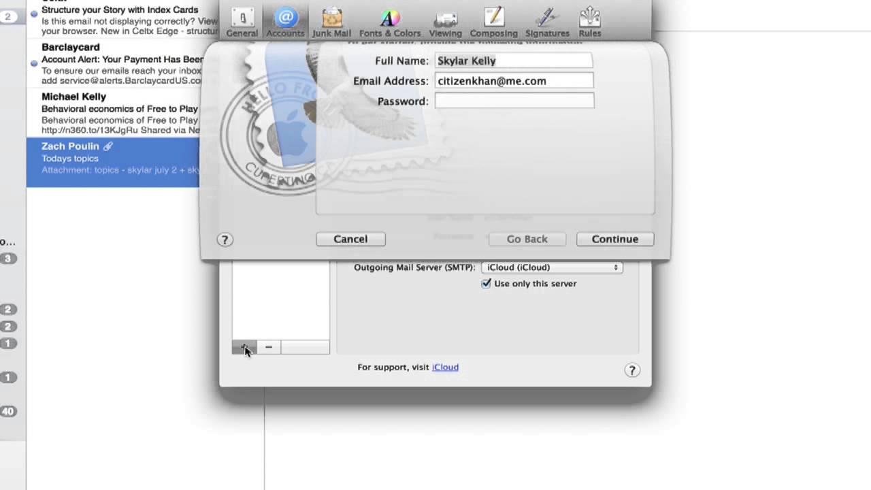Open Barclaycard Account Alert email
Screen dimensions: 871x490
point(116,65)
